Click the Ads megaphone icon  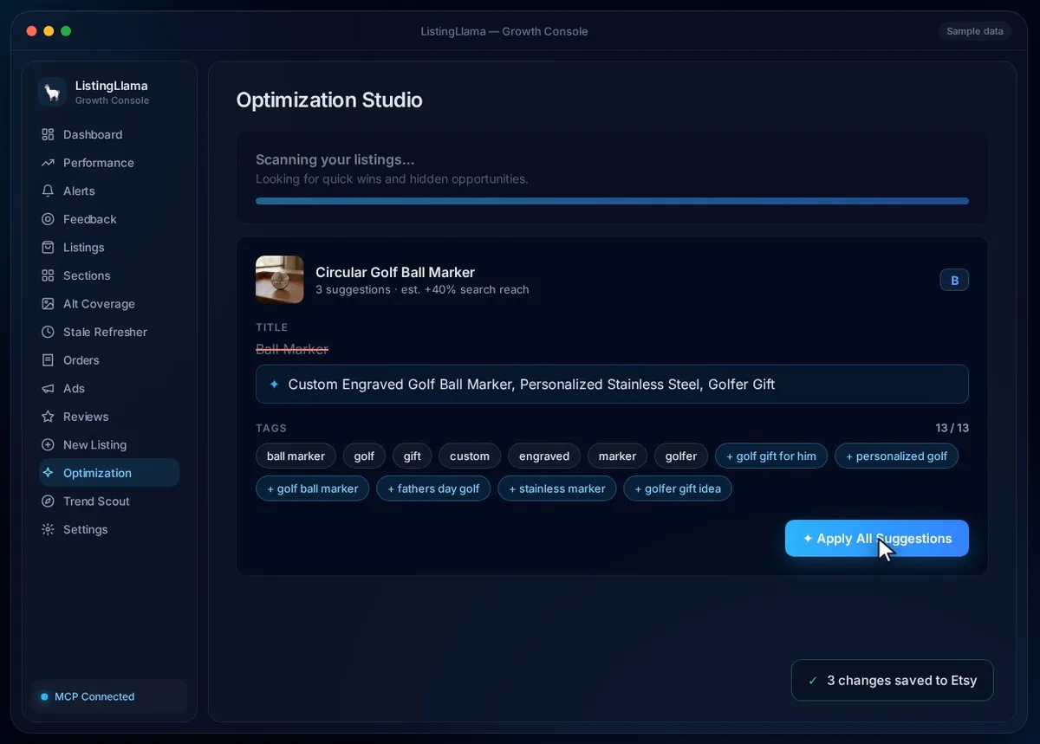coord(48,388)
